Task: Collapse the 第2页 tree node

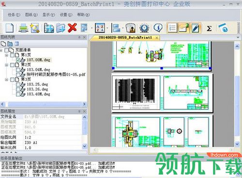Action: pos(6,65)
